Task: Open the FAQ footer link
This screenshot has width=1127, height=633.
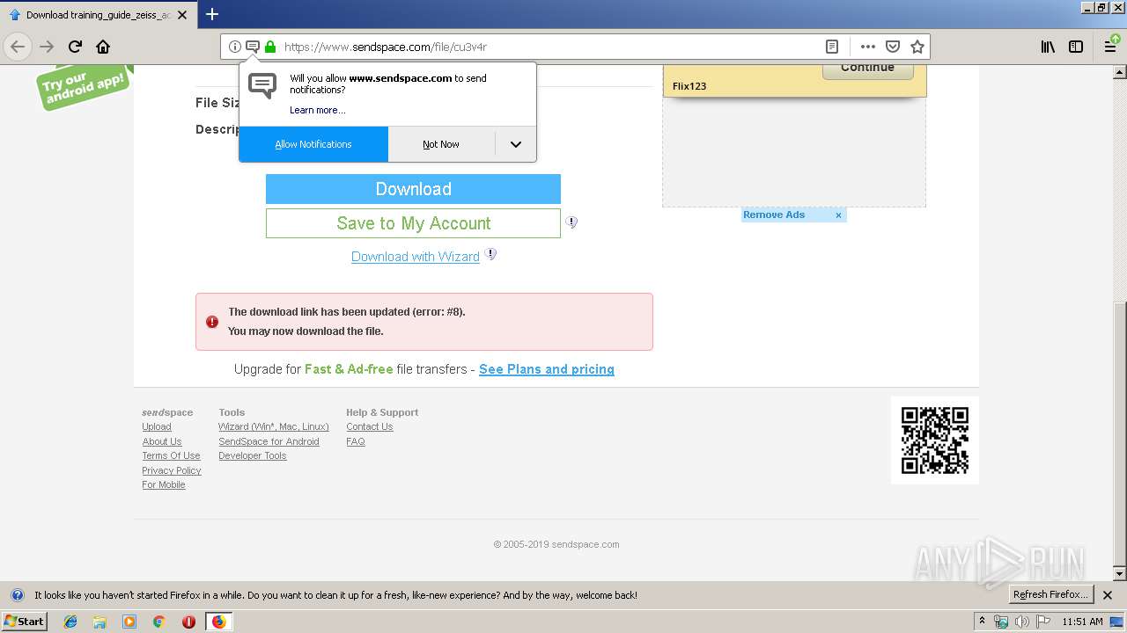Action: pyautogui.click(x=356, y=441)
